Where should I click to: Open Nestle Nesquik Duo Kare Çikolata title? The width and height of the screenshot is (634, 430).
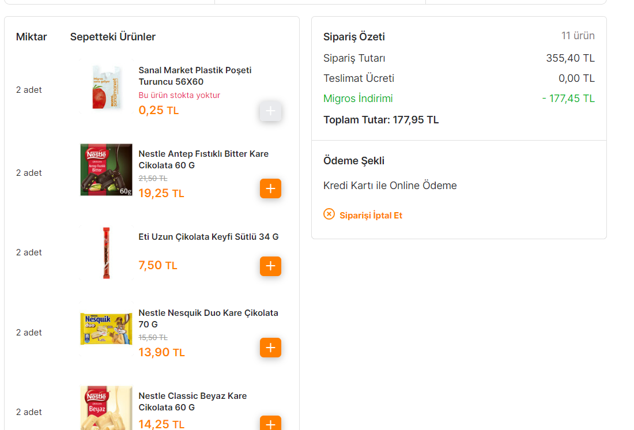[x=208, y=319]
